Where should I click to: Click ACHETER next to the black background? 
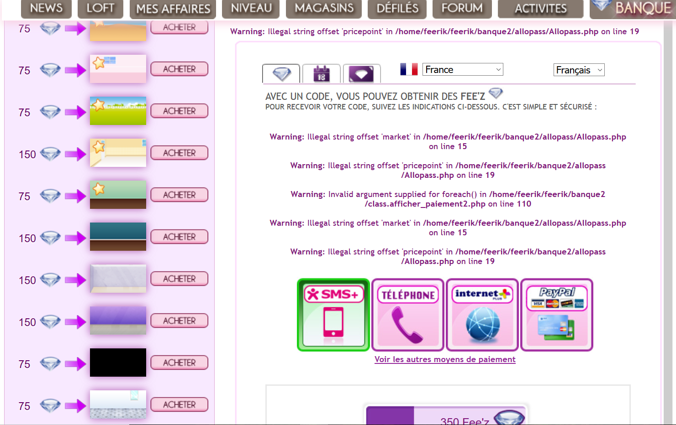[180, 363]
